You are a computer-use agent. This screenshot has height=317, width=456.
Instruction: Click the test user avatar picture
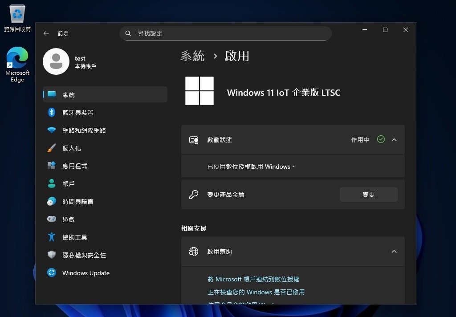point(56,61)
